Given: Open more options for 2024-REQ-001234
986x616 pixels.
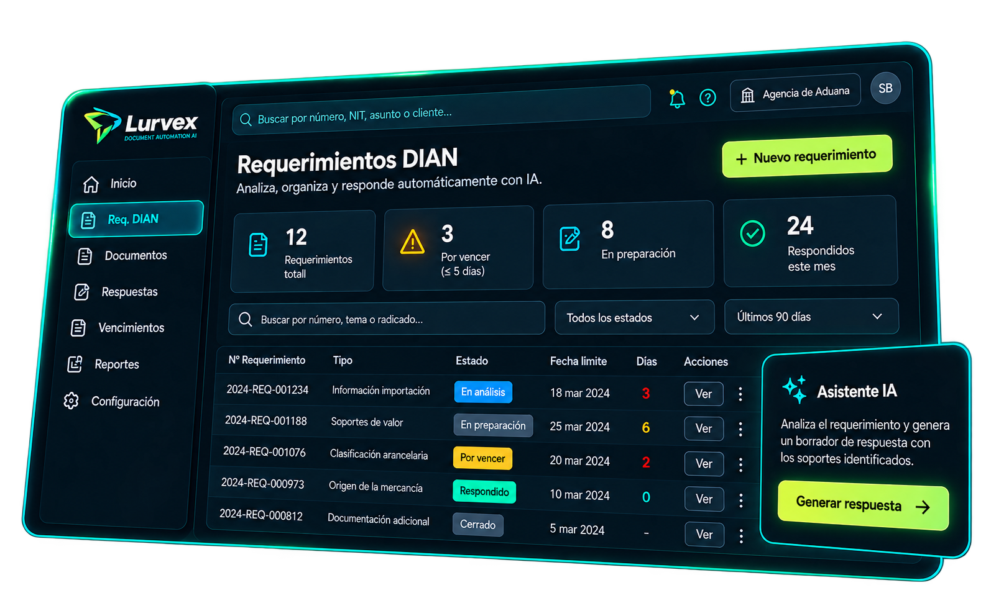Looking at the screenshot, I should pyautogui.click(x=740, y=394).
